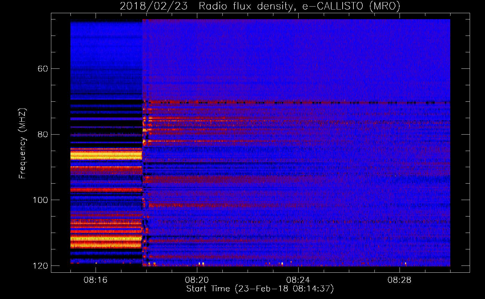Click the bright yellow band near 86 MHz
The width and height of the screenshot is (485, 299).
(x=106, y=155)
